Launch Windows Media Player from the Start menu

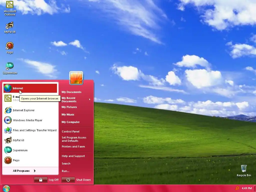[30, 120]
